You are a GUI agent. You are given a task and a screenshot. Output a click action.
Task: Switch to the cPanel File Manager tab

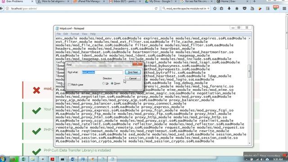point(89,1)
